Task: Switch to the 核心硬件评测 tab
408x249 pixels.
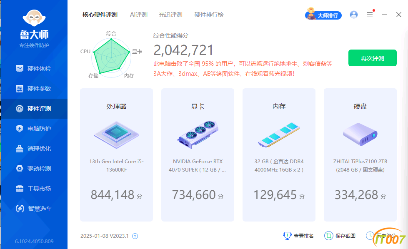Action: pos(100,15)
